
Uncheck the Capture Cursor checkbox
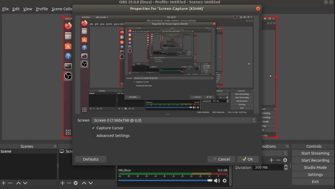coord(93,128)
